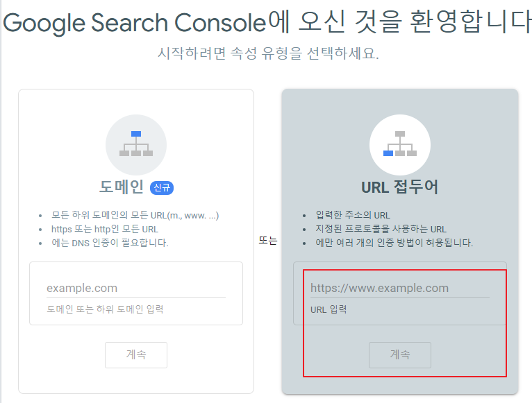532x403 pixels.
Task: Click the URL prefix hierarchy icon
Action: [399, 145]
